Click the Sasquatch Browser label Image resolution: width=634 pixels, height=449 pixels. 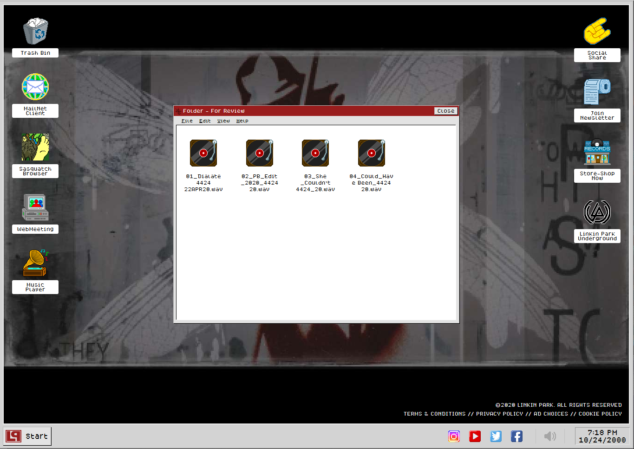coord(35,171)
